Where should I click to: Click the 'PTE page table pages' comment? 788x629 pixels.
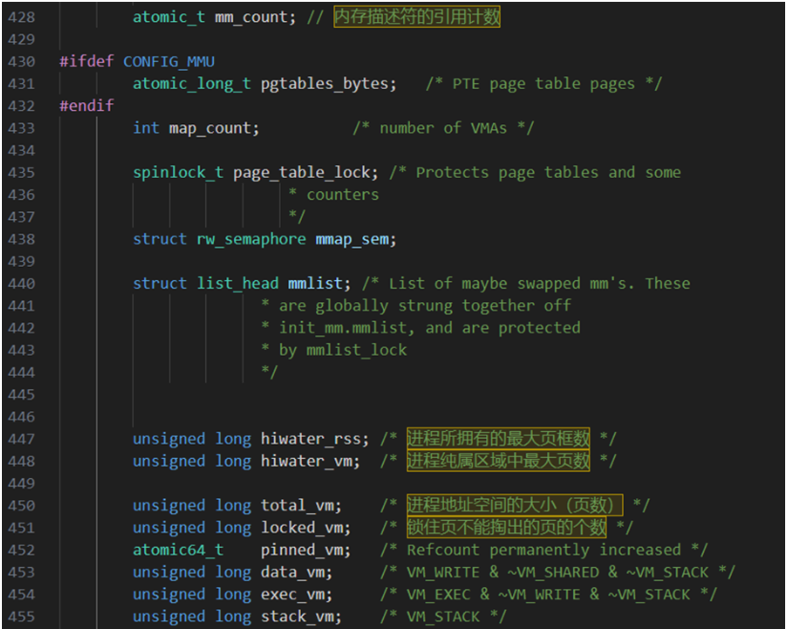(x=543, y=84)
